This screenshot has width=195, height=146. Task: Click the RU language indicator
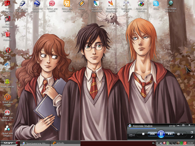[153, 143]
